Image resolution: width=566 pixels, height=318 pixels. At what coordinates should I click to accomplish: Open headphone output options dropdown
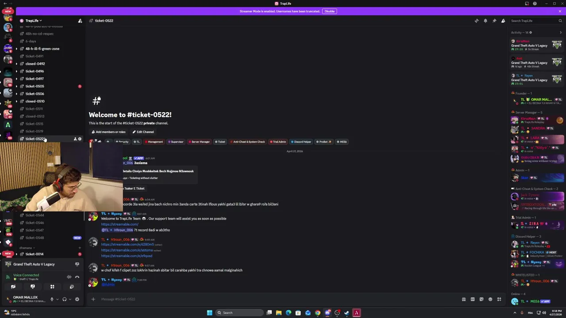point(70,299)
